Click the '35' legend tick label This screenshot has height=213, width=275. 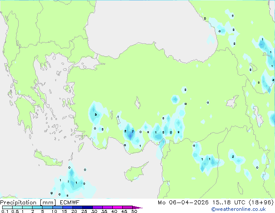pyautogui.click(x=104, y=211)
